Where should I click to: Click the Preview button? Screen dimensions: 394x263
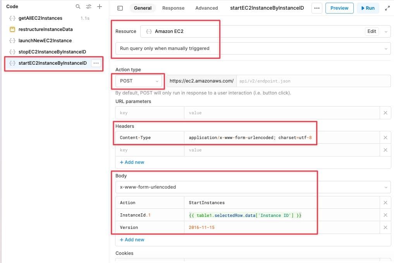pos(339,8)
